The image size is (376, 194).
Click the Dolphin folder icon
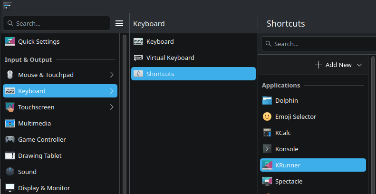pos(267,100)
